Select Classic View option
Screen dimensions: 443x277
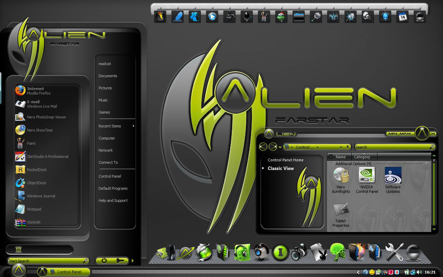pyautogui.click(x=281, y=168)
